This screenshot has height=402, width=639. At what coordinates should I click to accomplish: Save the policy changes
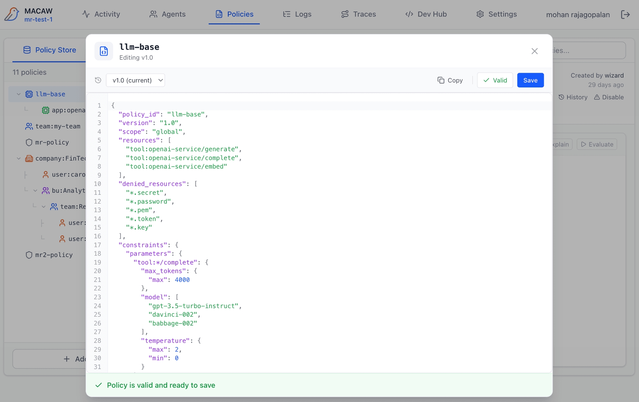click(530, 80)
